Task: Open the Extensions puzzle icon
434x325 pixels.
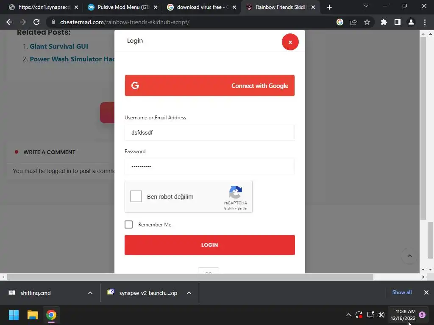Action: pos(384,22)
